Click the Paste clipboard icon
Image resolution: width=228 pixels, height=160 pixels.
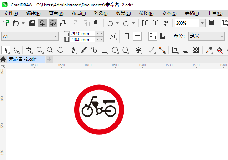pos(97,23)
